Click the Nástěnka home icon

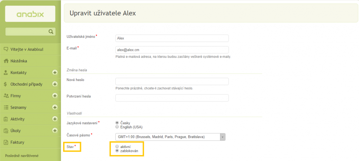(x=6, y=61)
